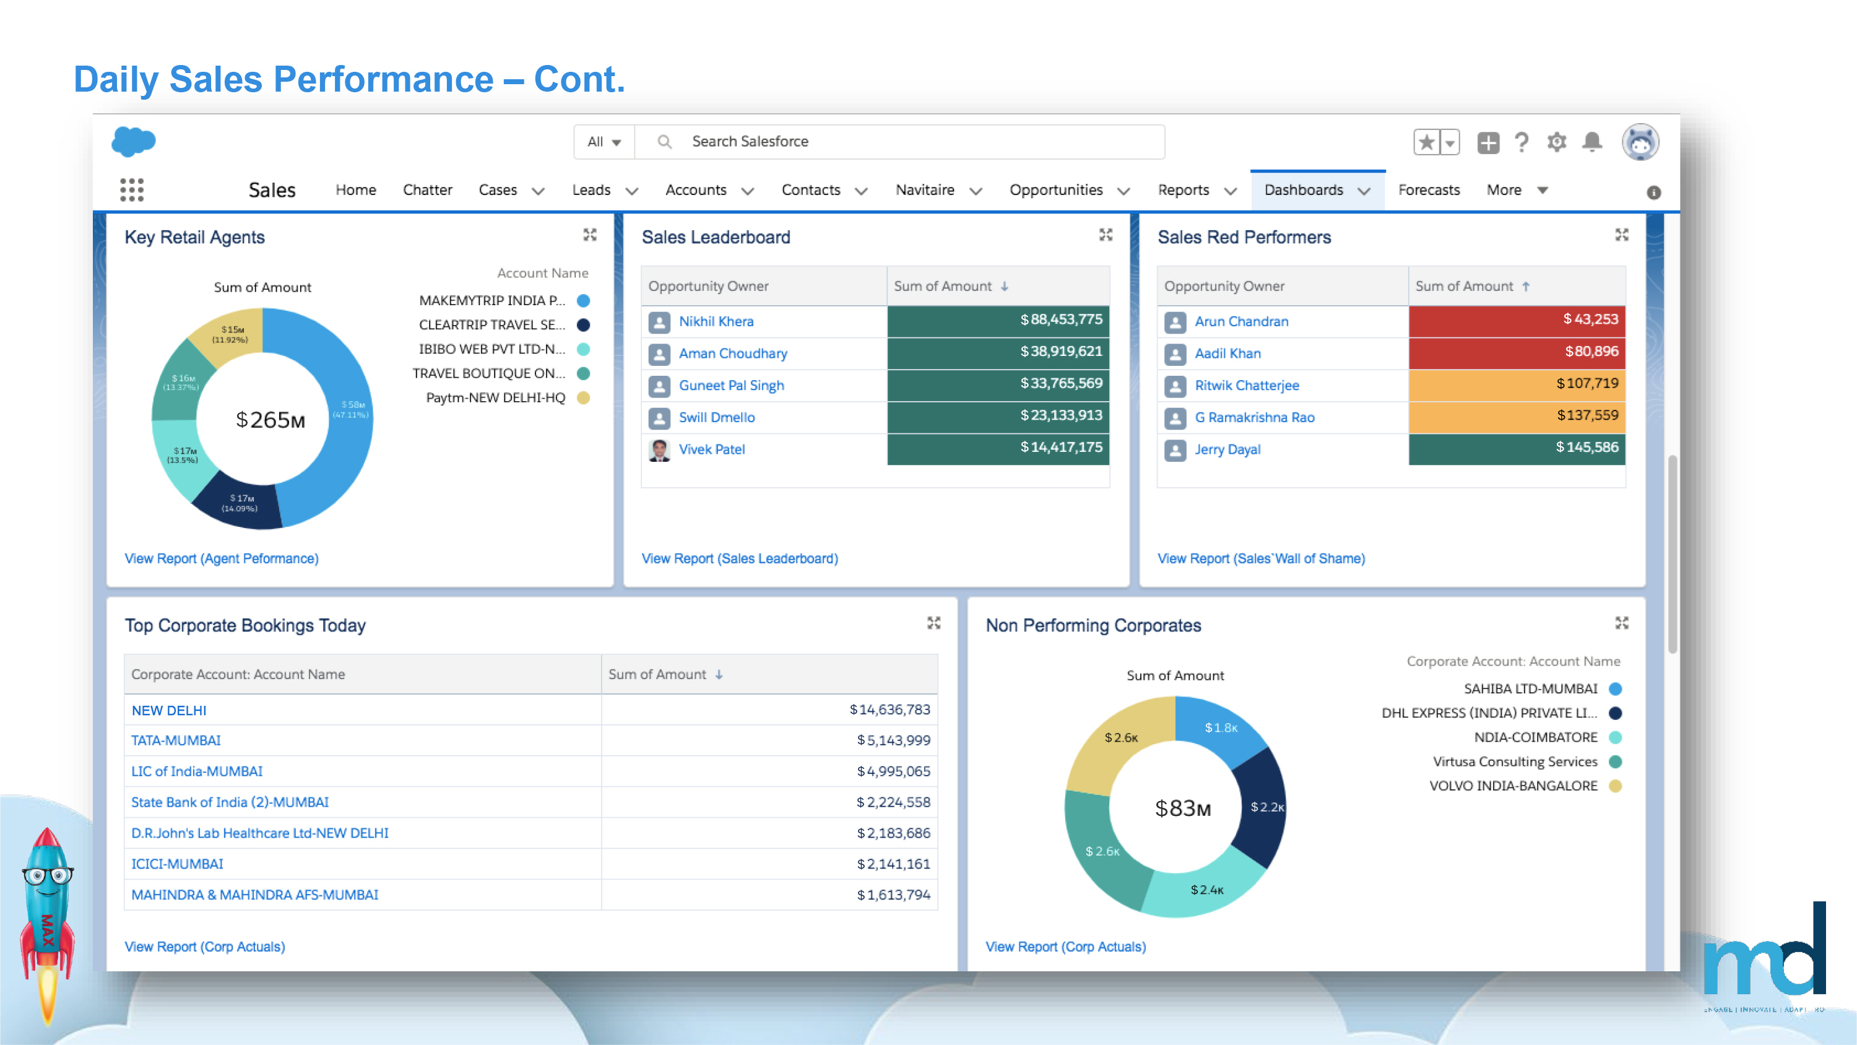Expand the Non Performing Corporates widget

tap(1622, 623)
